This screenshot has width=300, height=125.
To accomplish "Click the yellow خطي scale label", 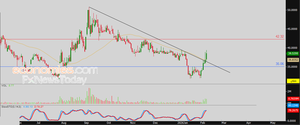I will [x=293, y=81].
